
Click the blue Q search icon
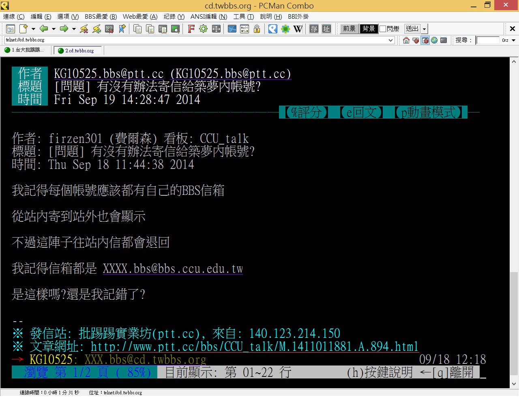tap(273, 29)
